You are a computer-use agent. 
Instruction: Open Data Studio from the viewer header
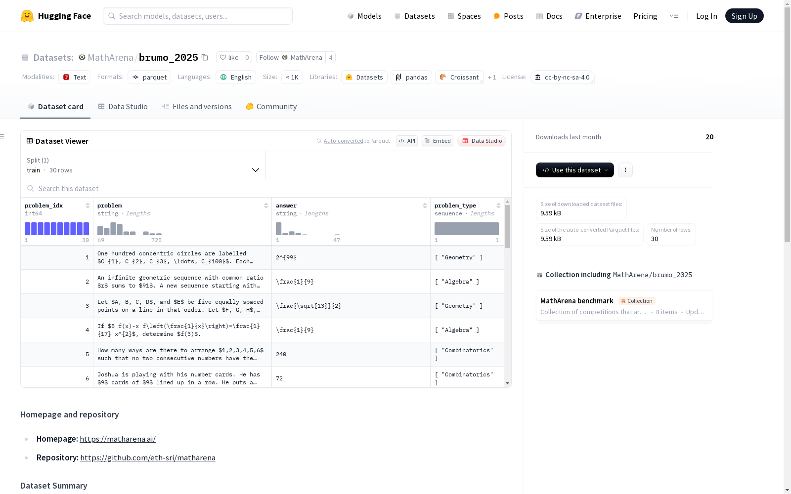tap(482, 141)
